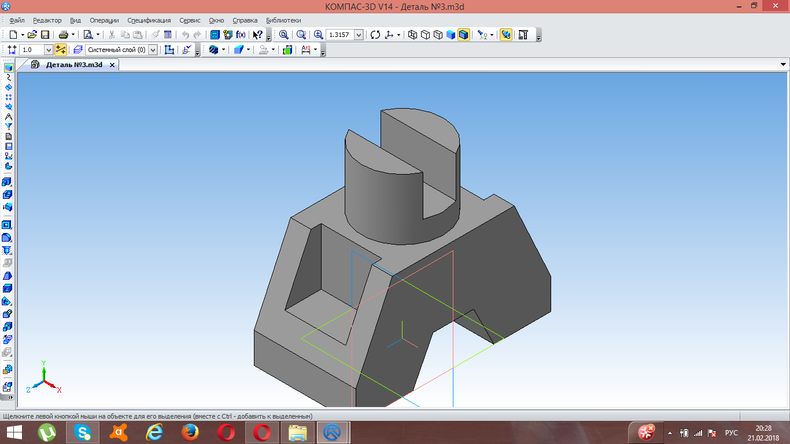This screenshot has width=790, height=444.
Task: Activate the rotate view tool
Action: pos(375,35)
